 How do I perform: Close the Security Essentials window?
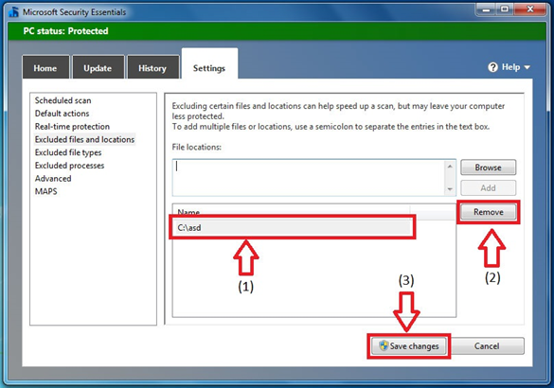point(530,9)
